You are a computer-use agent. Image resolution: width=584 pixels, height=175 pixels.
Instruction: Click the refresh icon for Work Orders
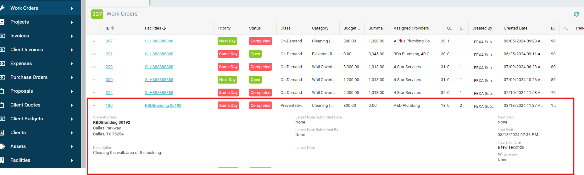(x=576, y=14)
